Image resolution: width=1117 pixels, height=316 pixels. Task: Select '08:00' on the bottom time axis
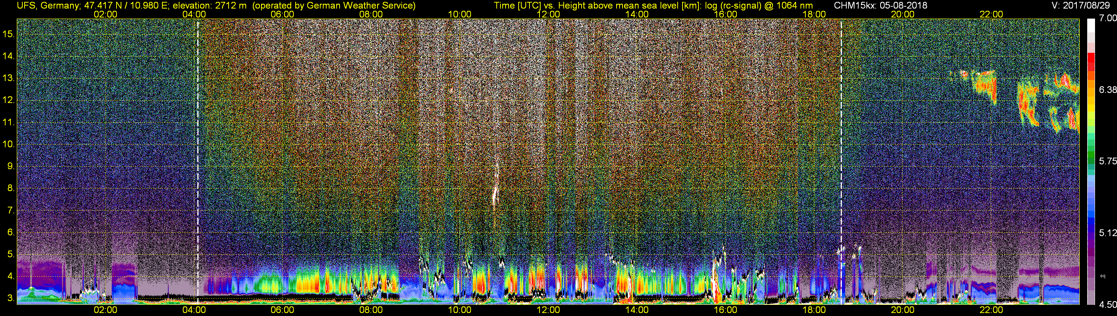pyautogui.click(x=371, y=310)
